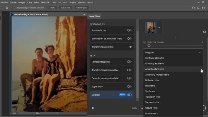Select the Hand tool icon

[x=7, y=8]
